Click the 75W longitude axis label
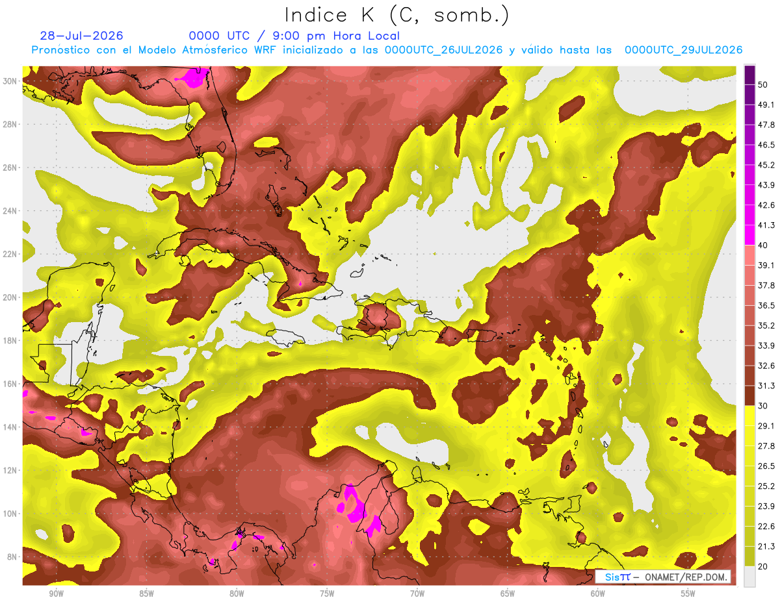Image resolution: width=780 pixels, height=602 pixels. [327, 594]
